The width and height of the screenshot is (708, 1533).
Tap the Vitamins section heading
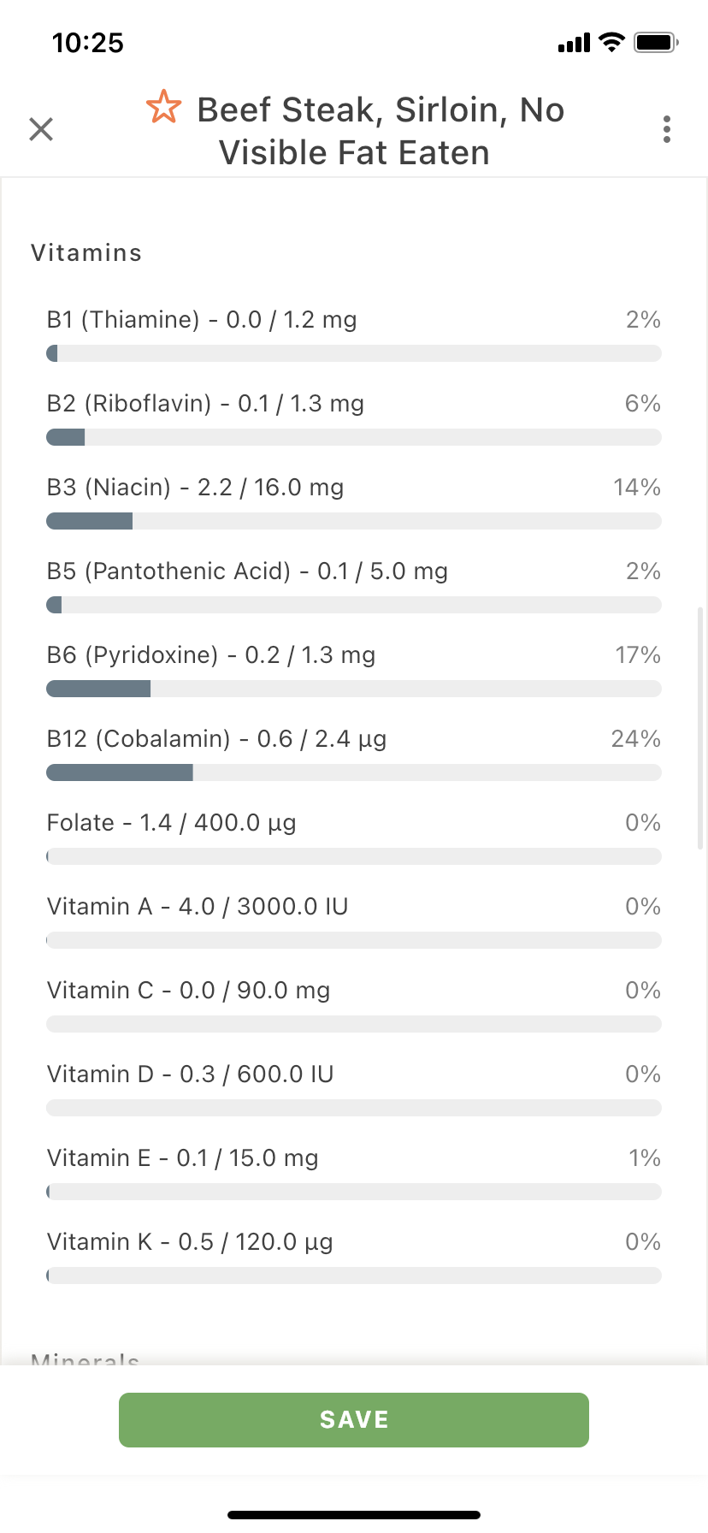point(86,253)
